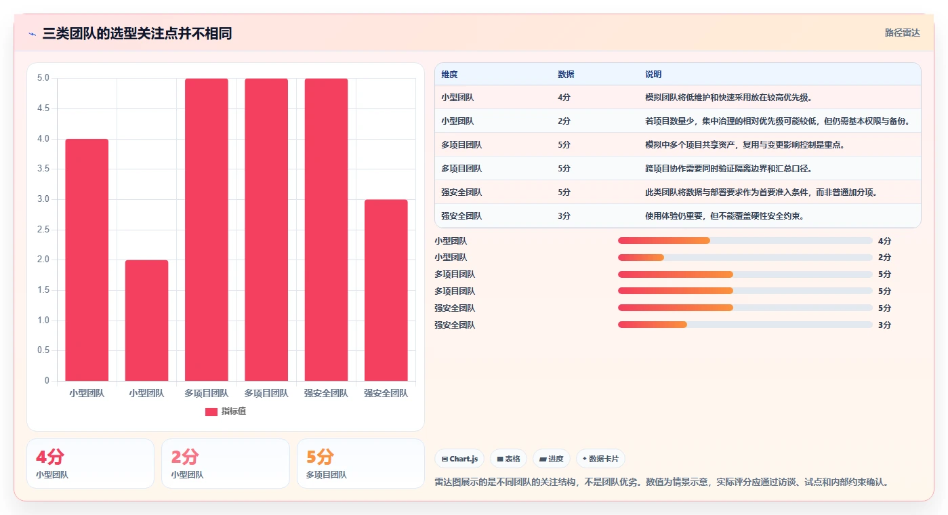Click the 强安全团队 chart bar reaching 5.0
The height and width of the screenshot is (515, 948).
[326, 230]
